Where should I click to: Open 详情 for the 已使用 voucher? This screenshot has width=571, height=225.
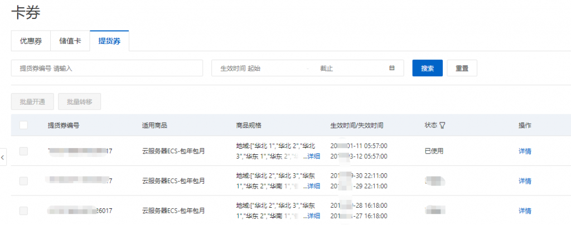[x=525, y=151]
